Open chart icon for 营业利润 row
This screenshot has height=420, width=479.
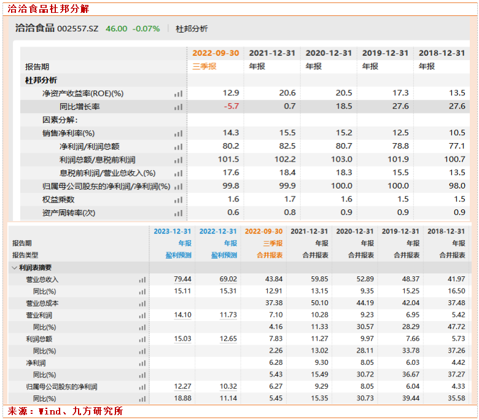[x=142, y=315]
